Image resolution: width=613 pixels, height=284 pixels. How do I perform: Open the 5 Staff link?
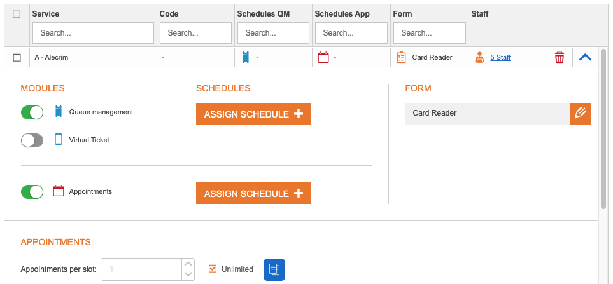pos(500,57)
